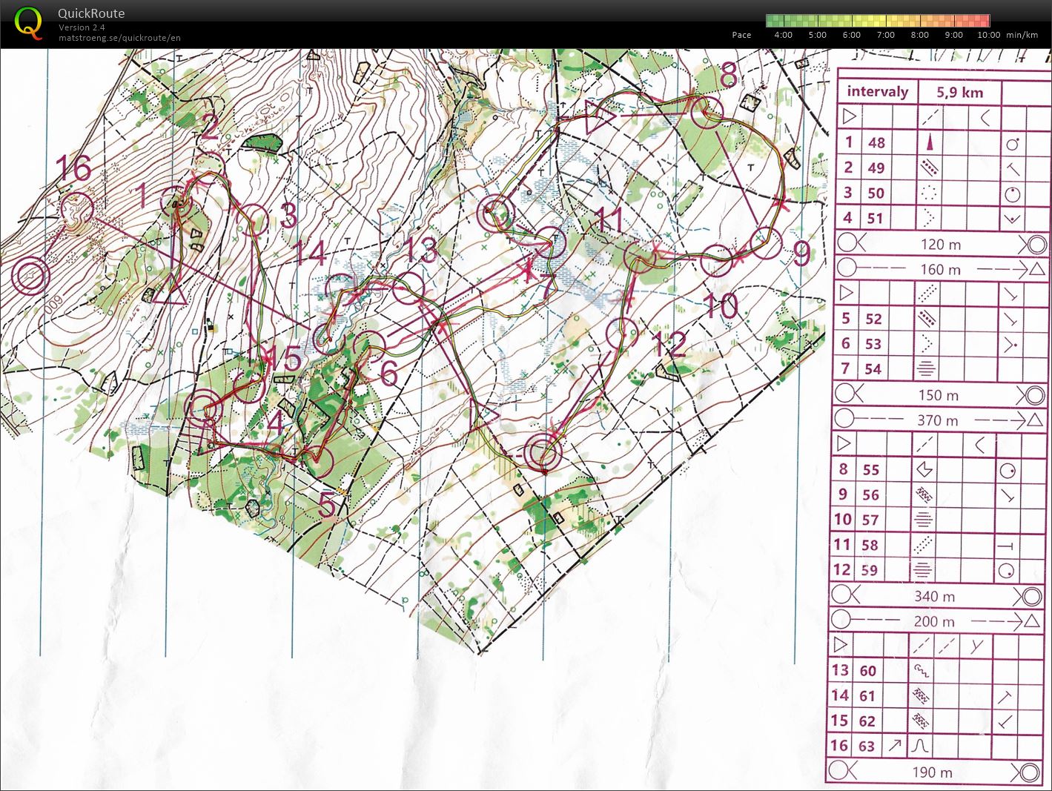Screen dimensions: 1052x791
Task: Click the large number 13 on the map
Action: [419, 250]
